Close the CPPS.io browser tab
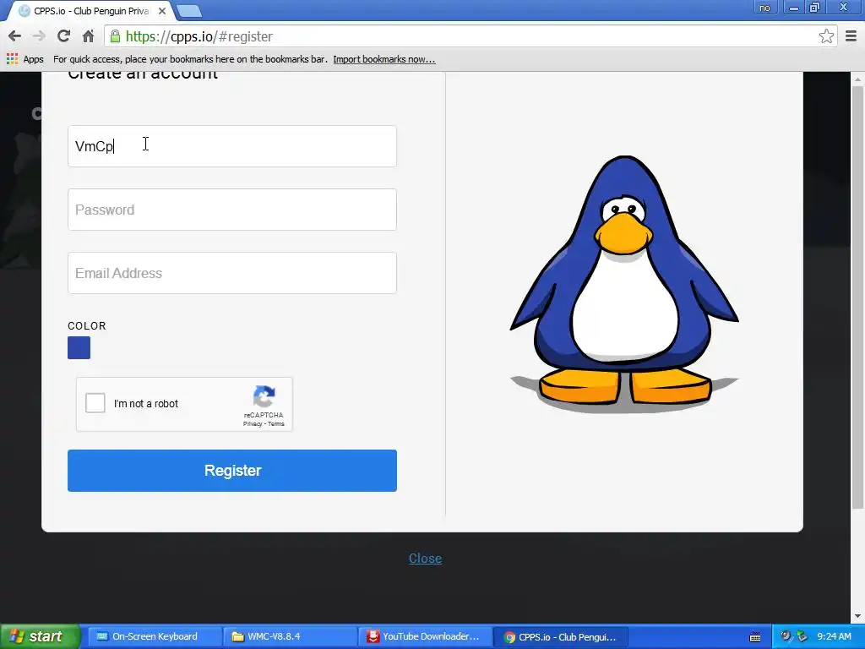This screenshot has height=649, width=865. pos(161,11)
